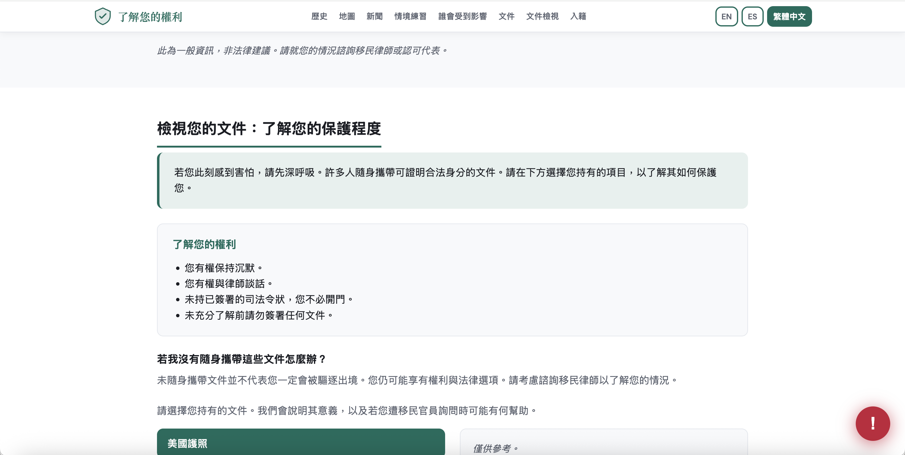Open the 情境練習 section
Image resolution: width=905 pixels, height=455 pixels.
coord(410,17)
